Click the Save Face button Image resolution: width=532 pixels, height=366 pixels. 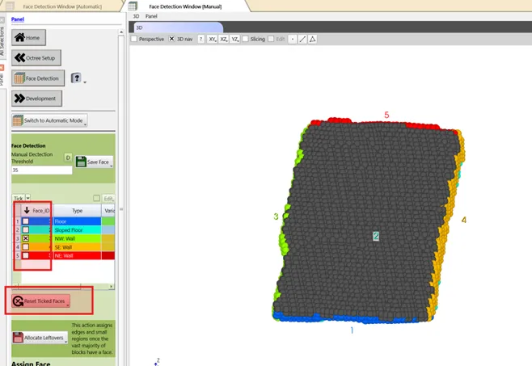(95, 162)
